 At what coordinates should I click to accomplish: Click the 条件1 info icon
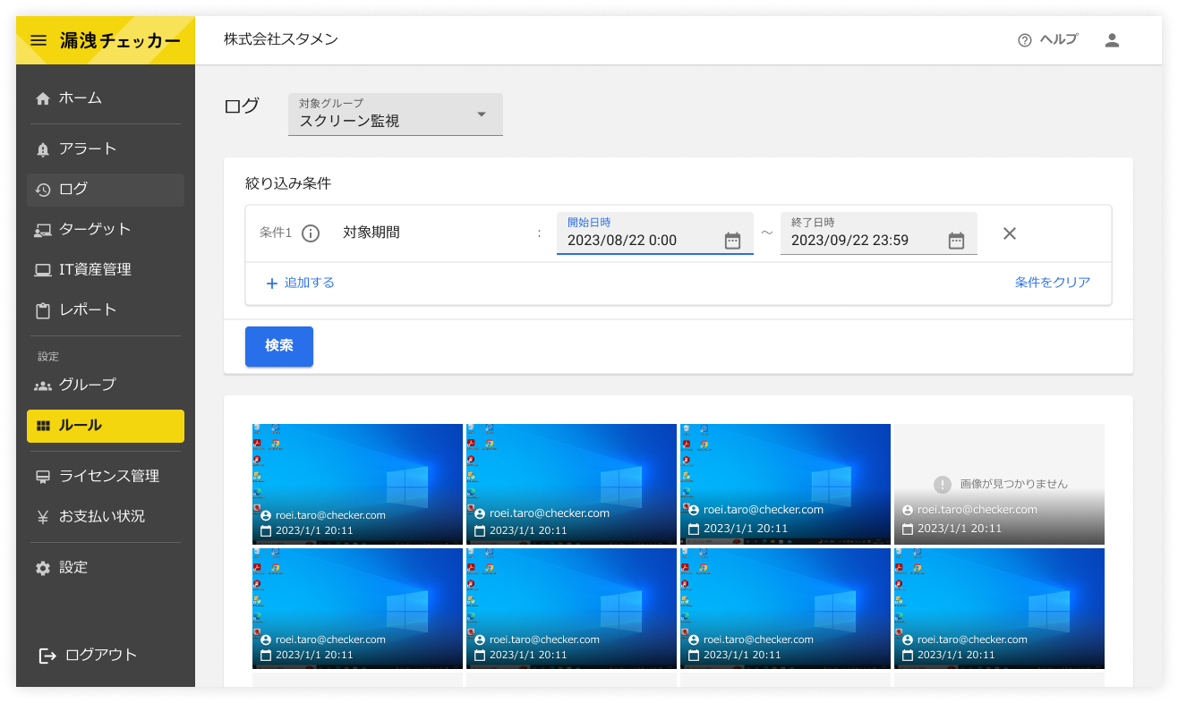click(311, 233)
